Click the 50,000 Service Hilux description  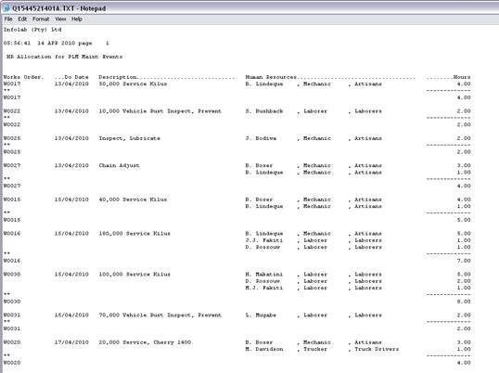click(x=133, y=84)
